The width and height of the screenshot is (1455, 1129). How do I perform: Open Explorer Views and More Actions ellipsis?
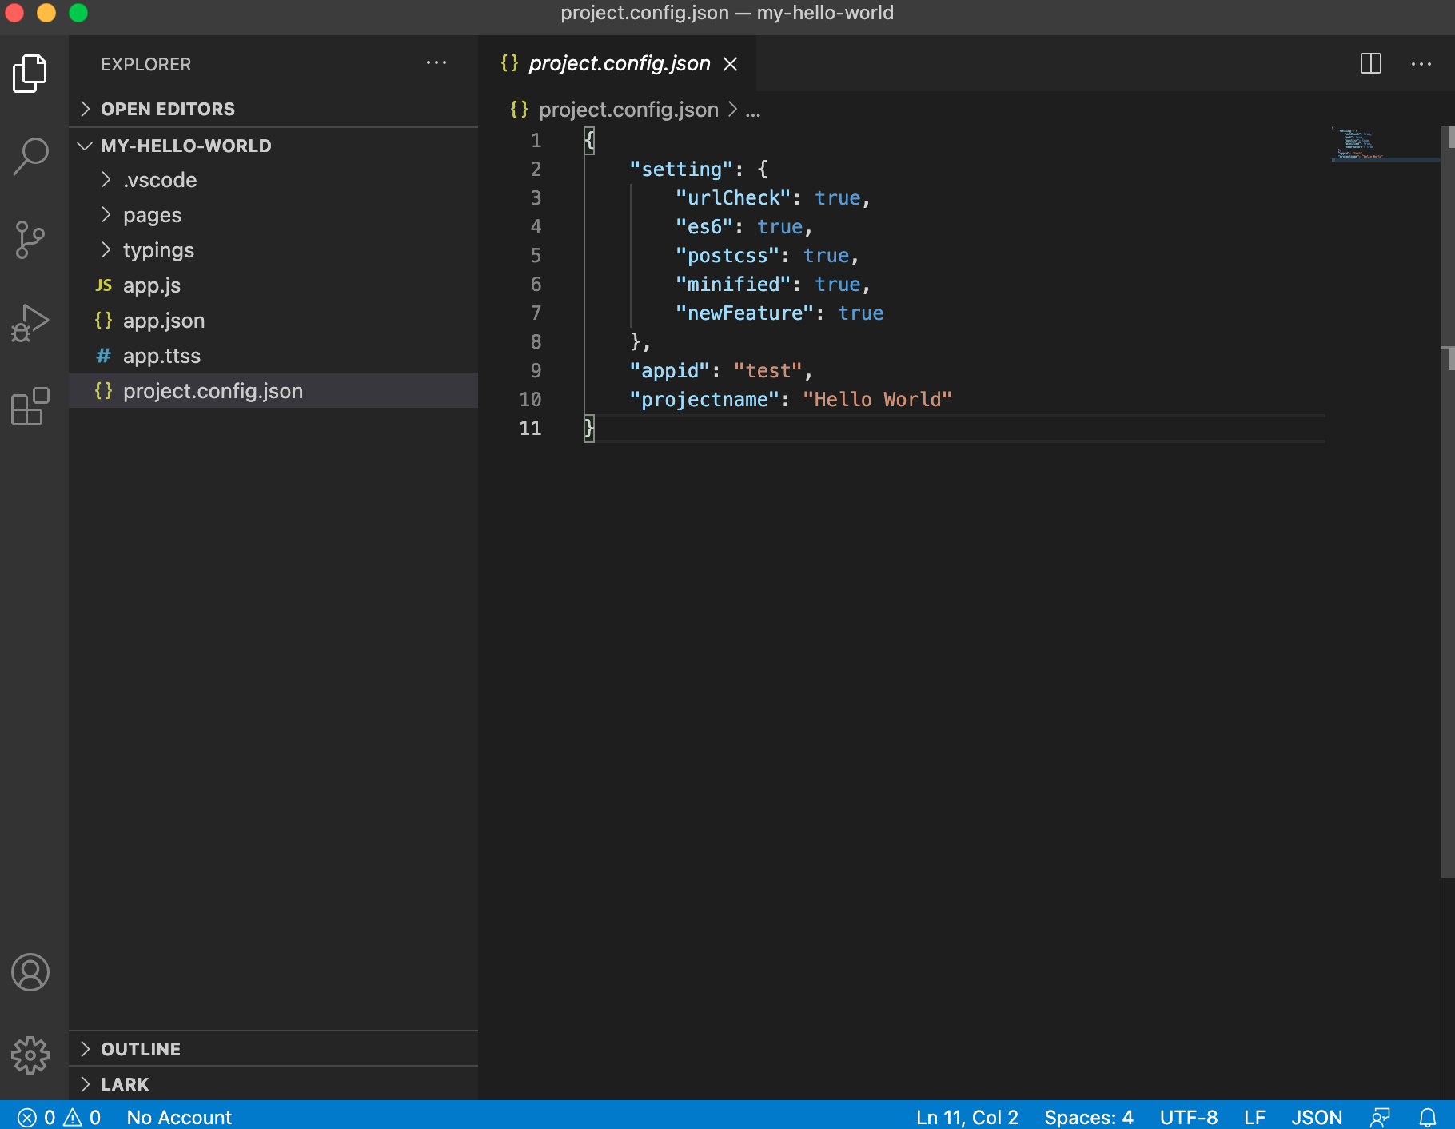(x=436, y=63)
